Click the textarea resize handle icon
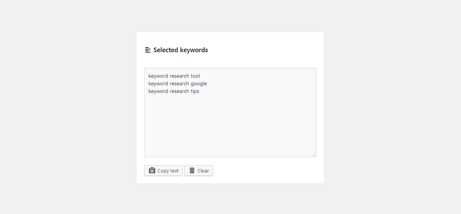This screenshot has height=214, width=461. (x=313, y=155)
